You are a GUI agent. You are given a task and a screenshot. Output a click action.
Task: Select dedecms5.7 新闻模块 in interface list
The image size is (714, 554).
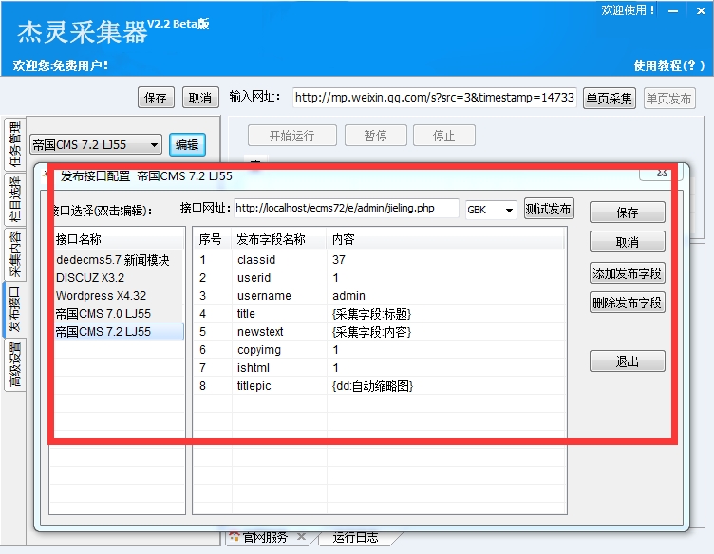tap(119, 260)
